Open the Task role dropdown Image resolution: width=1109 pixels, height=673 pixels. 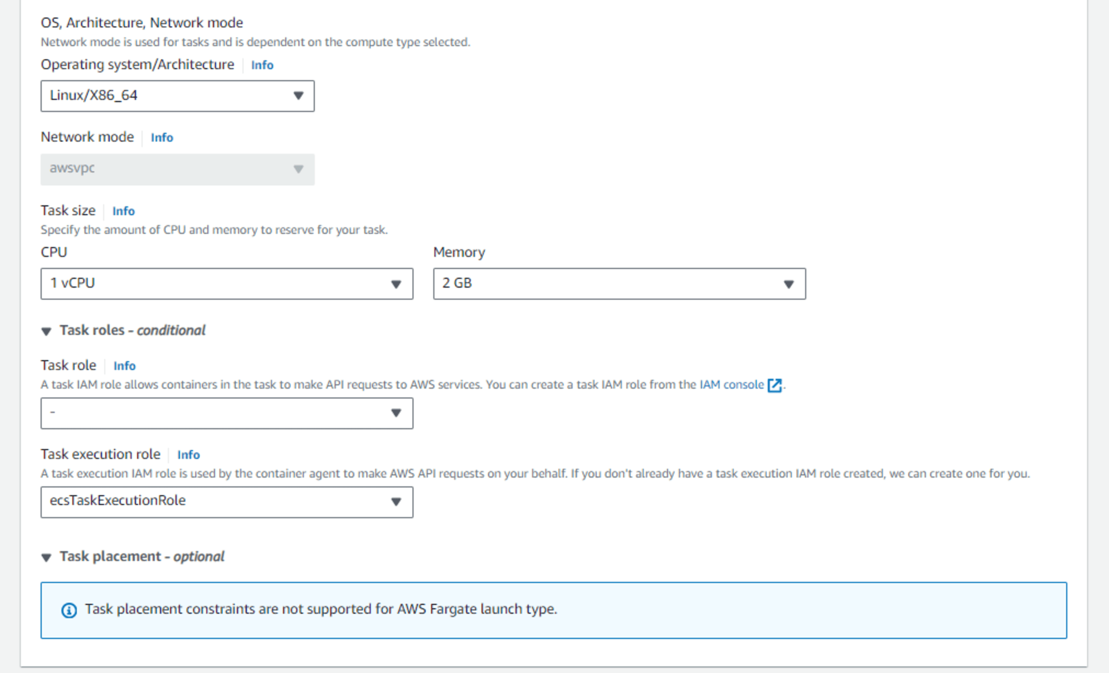click(227, 413)
